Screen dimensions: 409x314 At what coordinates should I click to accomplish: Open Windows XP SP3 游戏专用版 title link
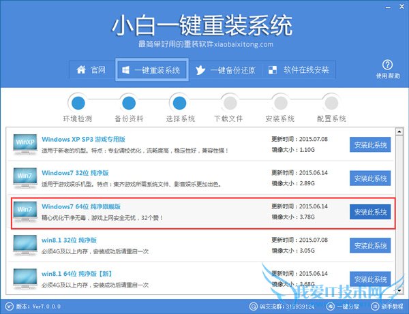tap(83, 140)
